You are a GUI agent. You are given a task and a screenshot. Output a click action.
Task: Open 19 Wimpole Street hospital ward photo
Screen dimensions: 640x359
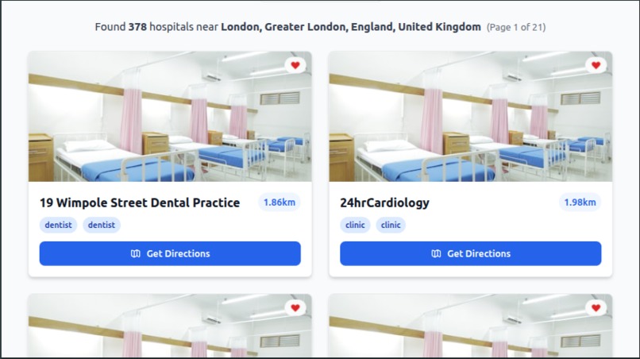click(x=170, y=117)
